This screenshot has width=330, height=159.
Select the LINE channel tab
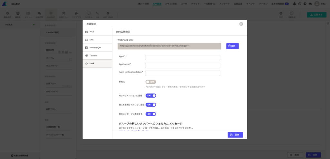(x=97, y=40)
